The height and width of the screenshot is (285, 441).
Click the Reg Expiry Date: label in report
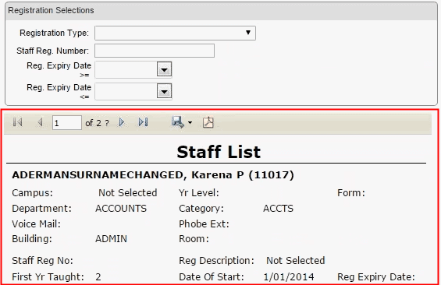376,277
